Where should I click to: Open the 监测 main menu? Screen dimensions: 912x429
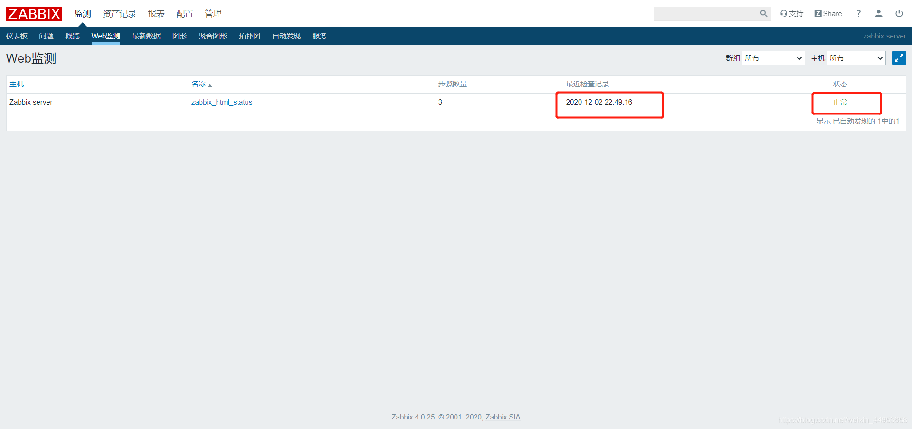point(83,14)
